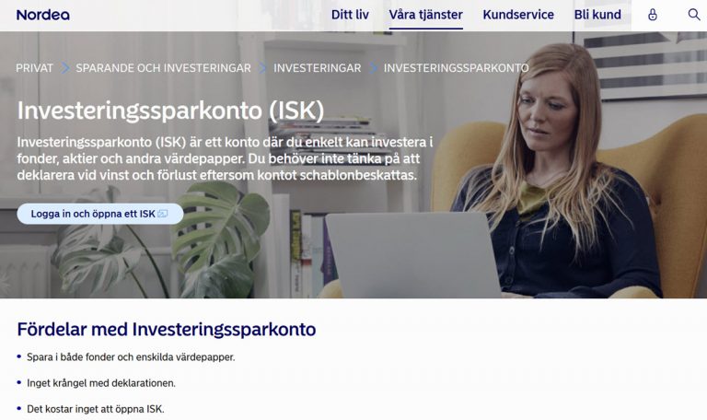Select the Bli kund menu item

[x=597, y=15]
